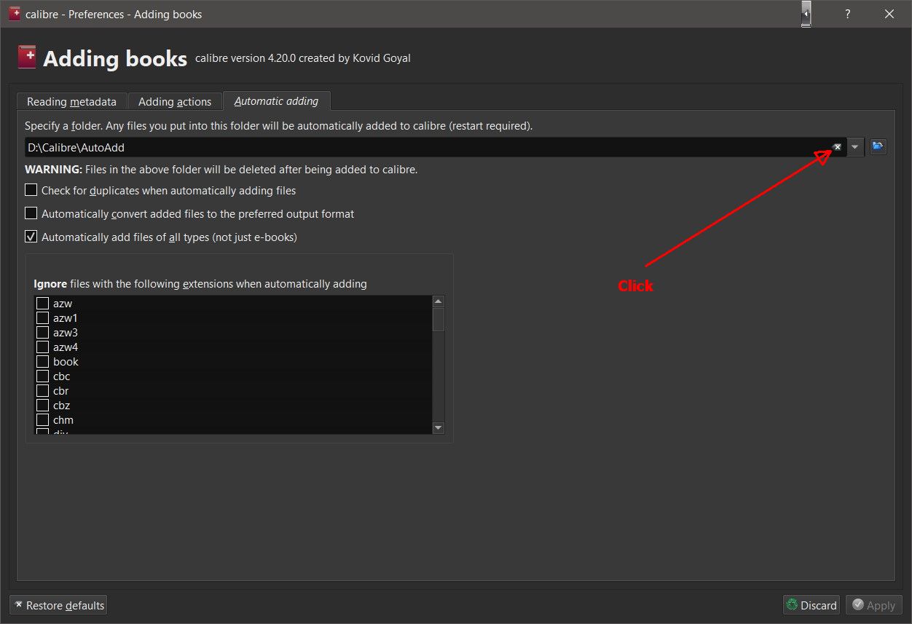
Task: Click the D:\Calibre\AutoAdd path field
Action: 435,147
